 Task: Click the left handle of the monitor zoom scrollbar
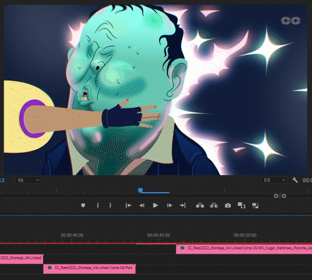tap(276, 196)
